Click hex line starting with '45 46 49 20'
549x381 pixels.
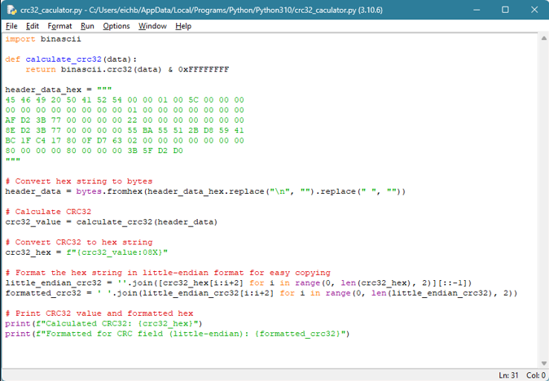[125, 100]
